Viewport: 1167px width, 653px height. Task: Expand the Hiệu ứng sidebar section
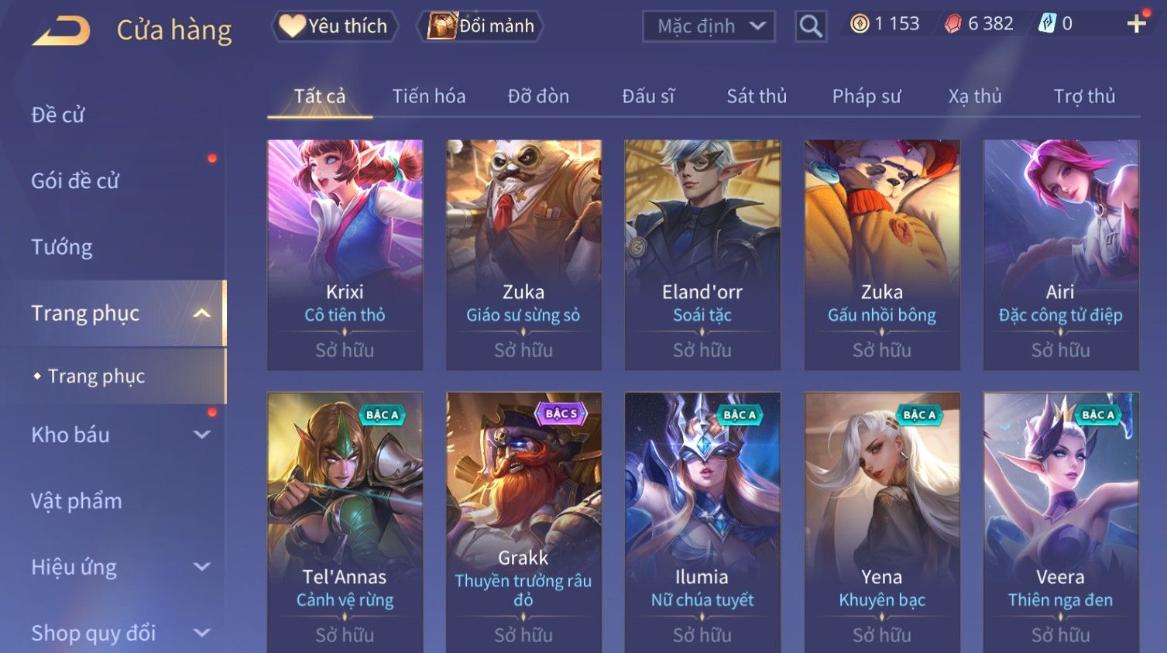click(201, 567)
